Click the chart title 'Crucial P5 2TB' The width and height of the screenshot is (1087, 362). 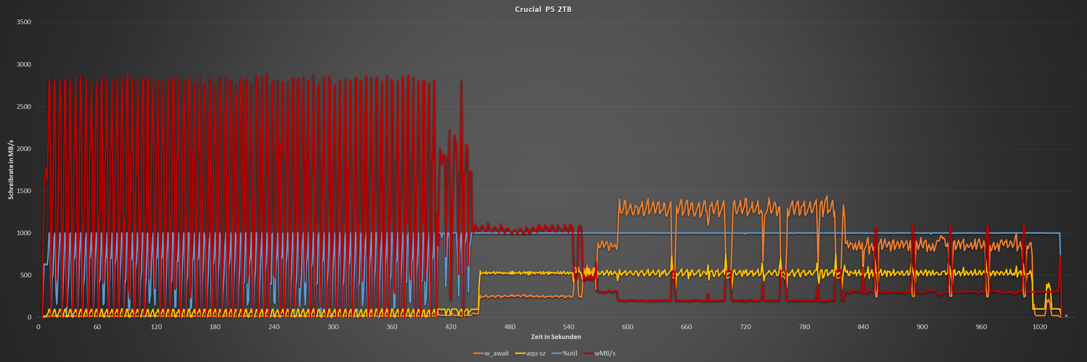pyautogui.click(x=543, y=9)
